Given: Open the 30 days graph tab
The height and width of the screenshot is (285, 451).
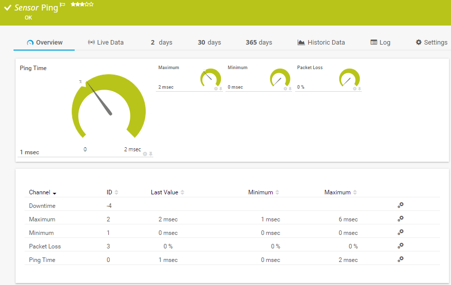Looking at the screenshot, I should click(209, 43).
